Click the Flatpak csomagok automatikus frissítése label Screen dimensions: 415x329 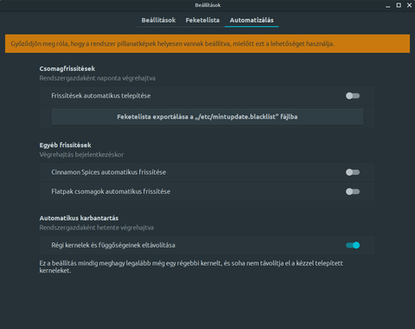point(111,191)
